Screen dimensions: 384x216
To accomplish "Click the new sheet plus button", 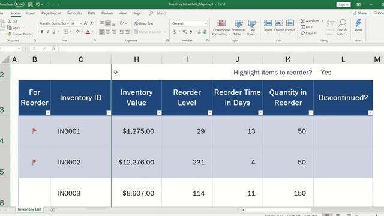I will click(52, 210).
